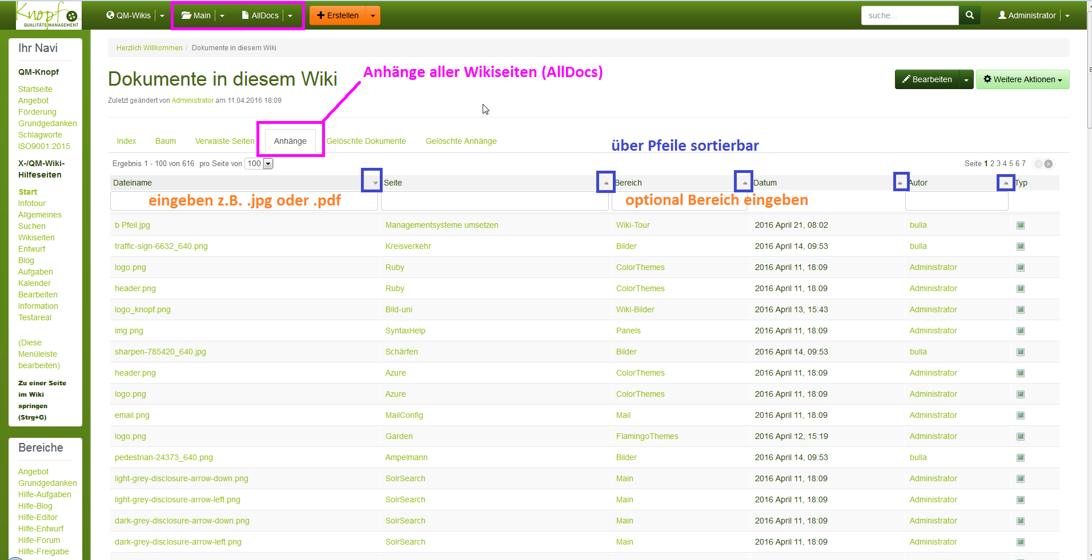The image size is (1092, 560).
Task: Sort by Seite column arrow
Action: pos(606,183)
